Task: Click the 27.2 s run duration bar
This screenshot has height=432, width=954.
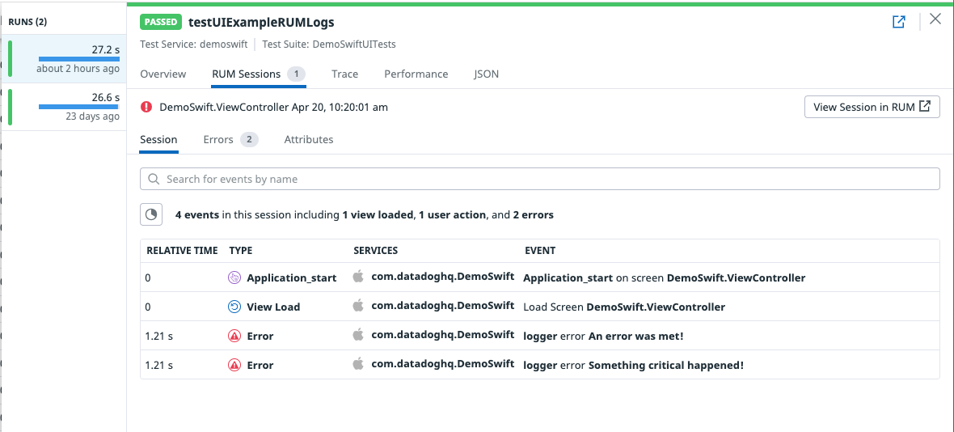Action: tap(79, 59)
